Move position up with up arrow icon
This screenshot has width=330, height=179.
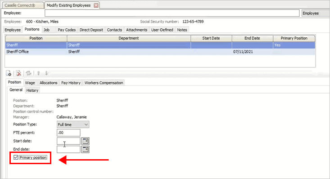pyautogui.click(x=39, y=73)
